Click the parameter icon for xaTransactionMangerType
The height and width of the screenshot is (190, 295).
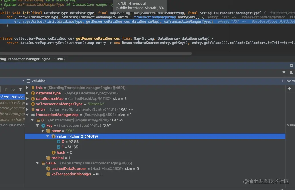33,104
